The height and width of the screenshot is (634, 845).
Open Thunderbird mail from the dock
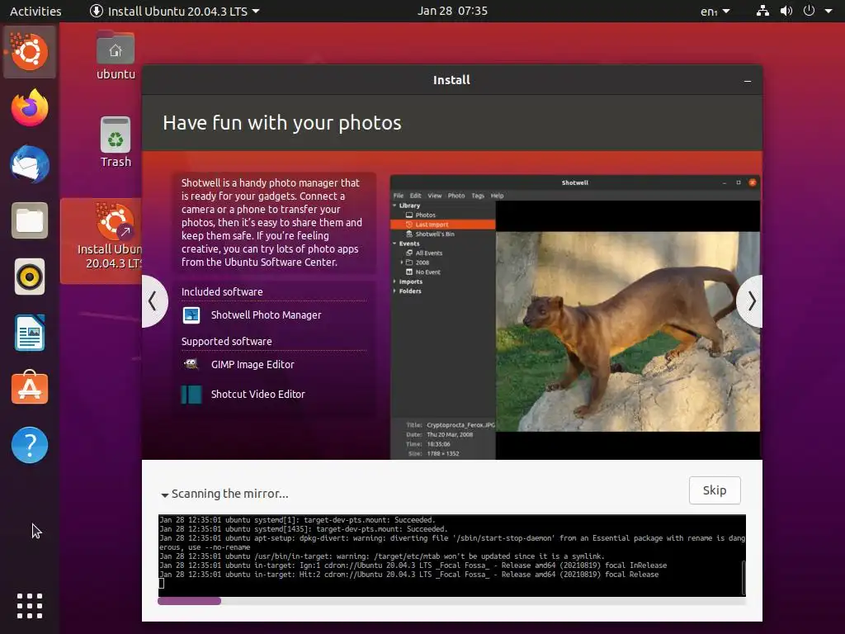[x=30, y=164]
